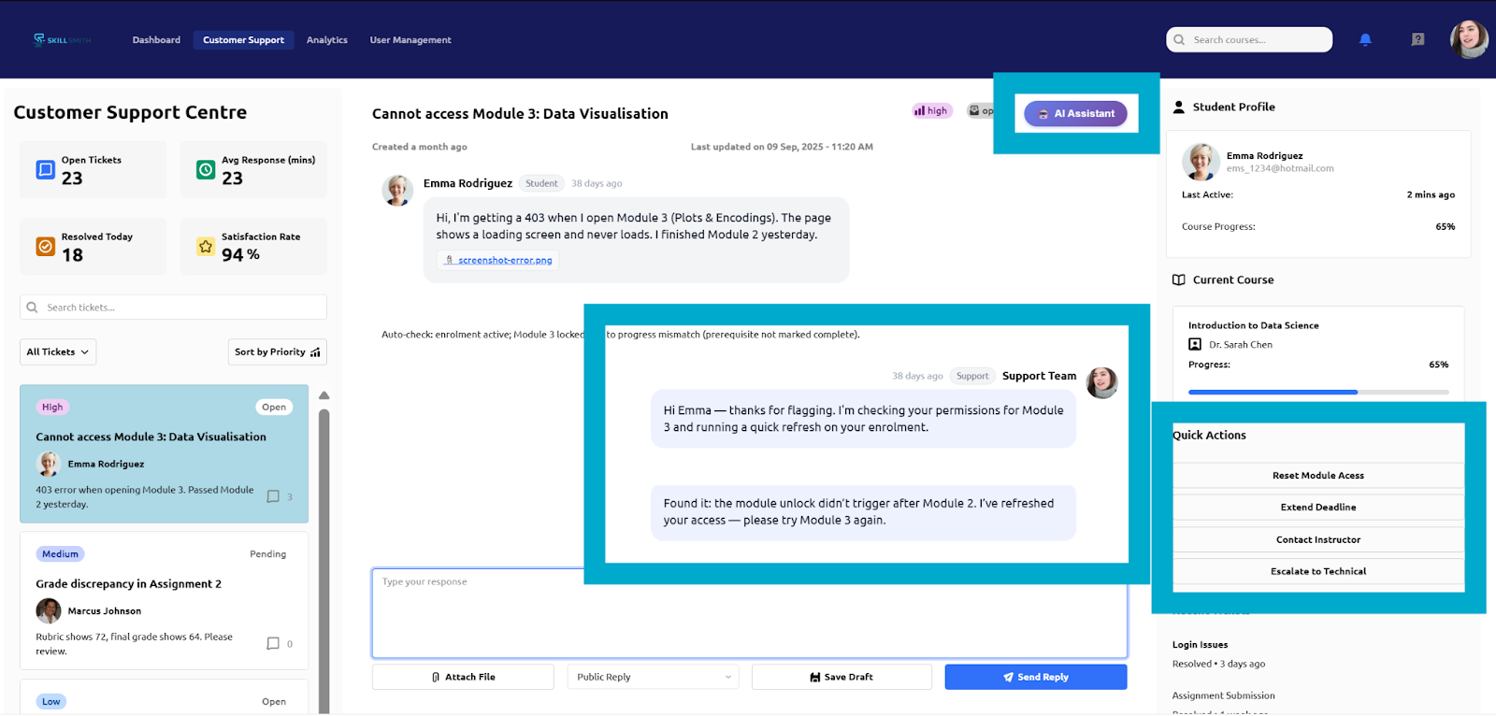1496x716 pixels.
Task: Click the Low priority badge
Action: click(x=50, y=702)
